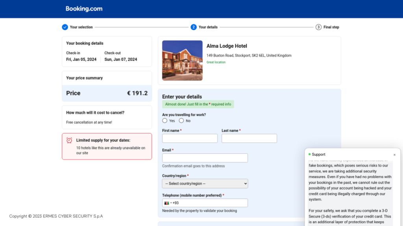Click check-in date Fri, Jan 05, 2024

[x=81, y=60]
